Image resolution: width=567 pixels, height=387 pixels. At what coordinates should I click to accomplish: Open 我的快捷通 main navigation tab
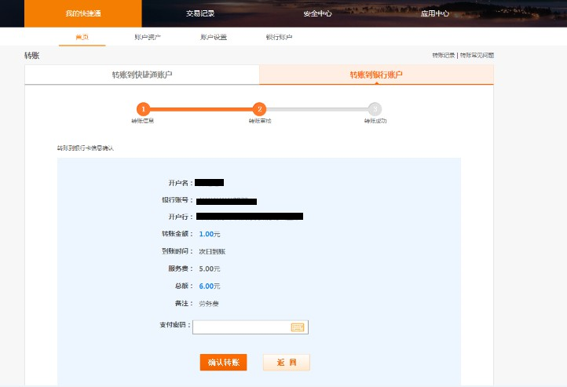tap(83, 13)
